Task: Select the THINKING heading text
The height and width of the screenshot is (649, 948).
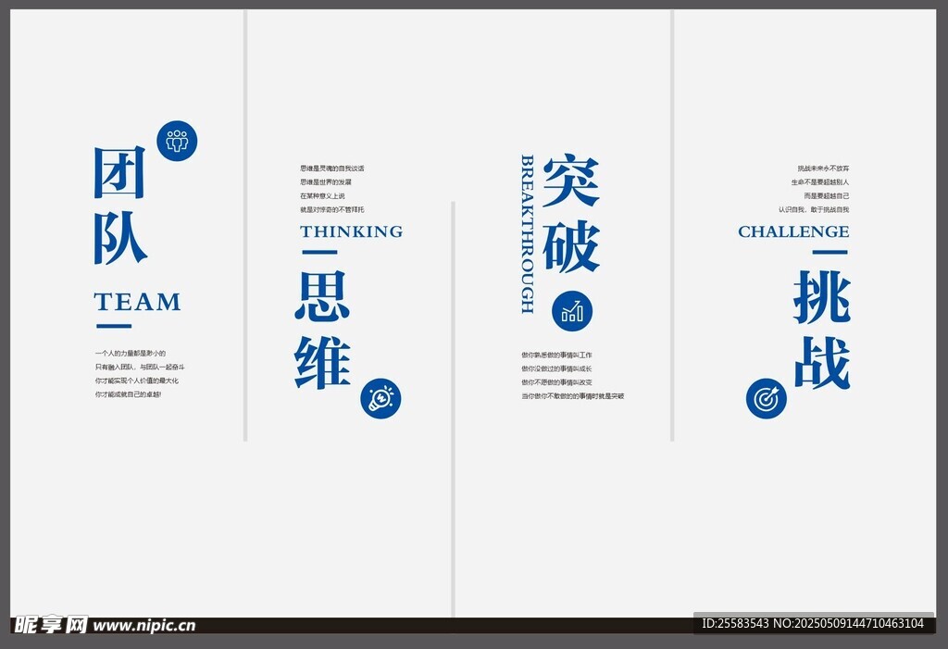Action: tap(351, 231)
